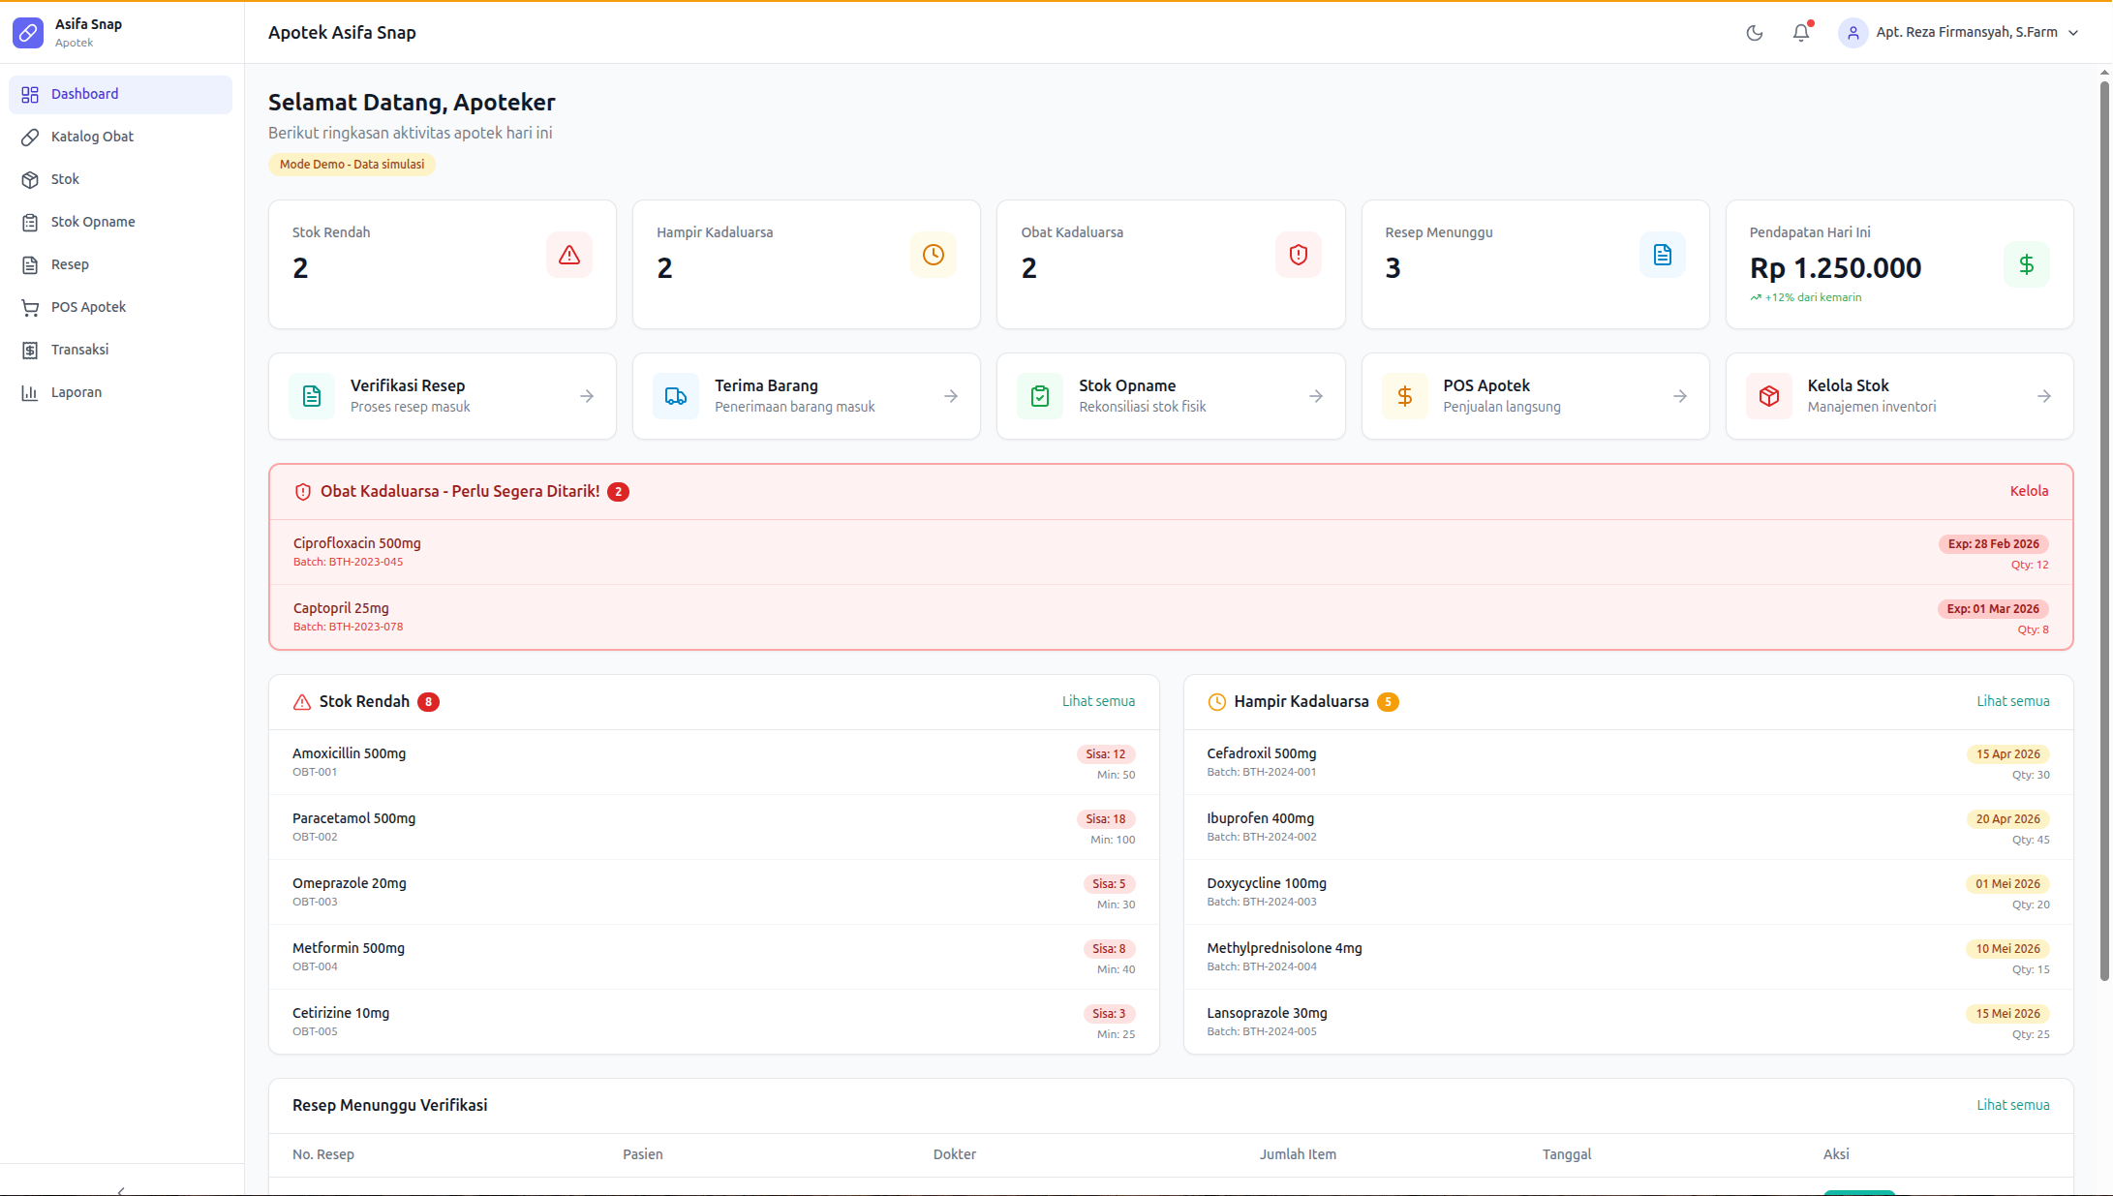The width and height of the screenshot is (2113, 1196).
Task: Select POS Apotek in the sidebar menu
Action: 88,307
